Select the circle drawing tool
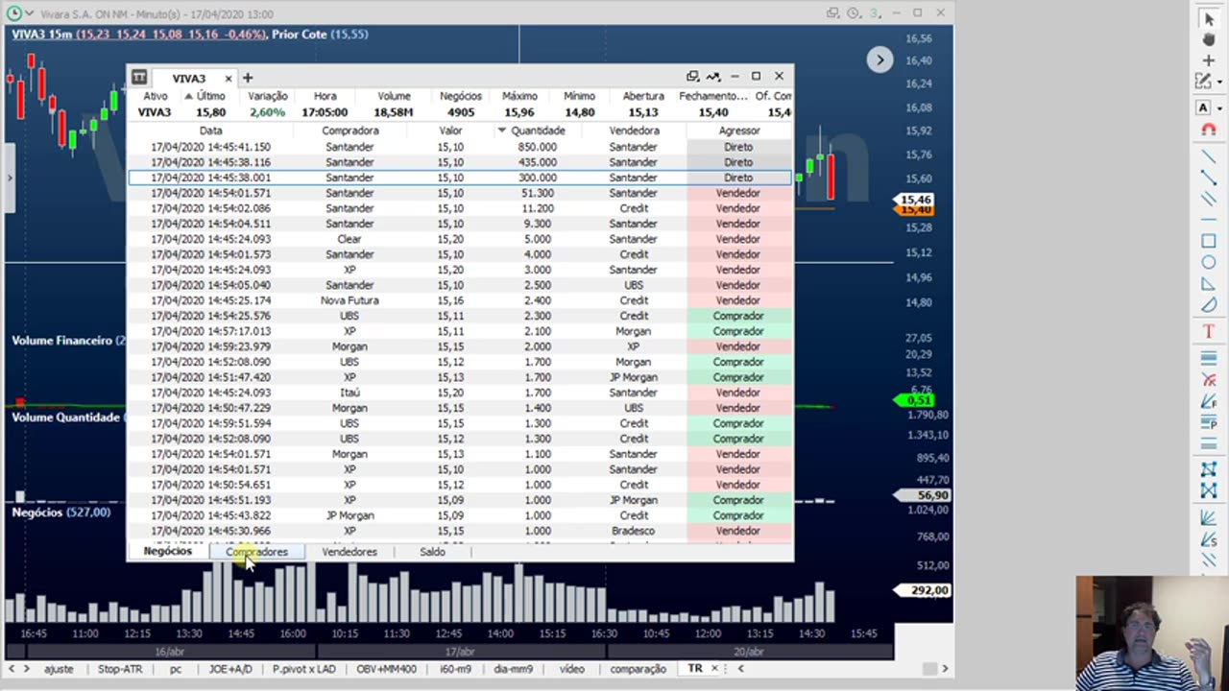1229x691 pixels. pos(1209,262)
